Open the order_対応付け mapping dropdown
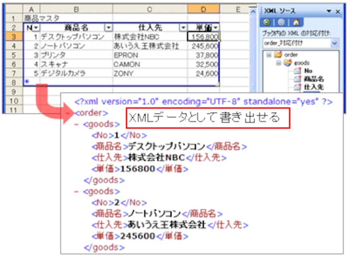Image resolution: width=349 pixels, height=257 pixels. point(334,43)
